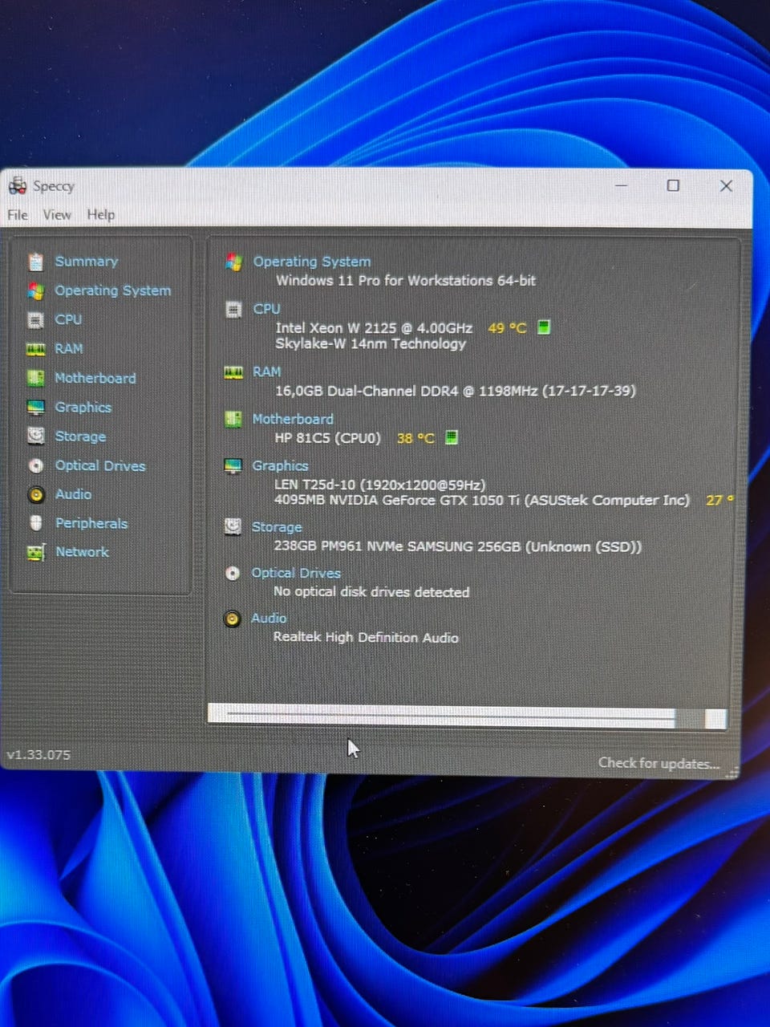Open the Network section from sidebar
This screenshot has width=770, height=1027.
tap(81, 552)
